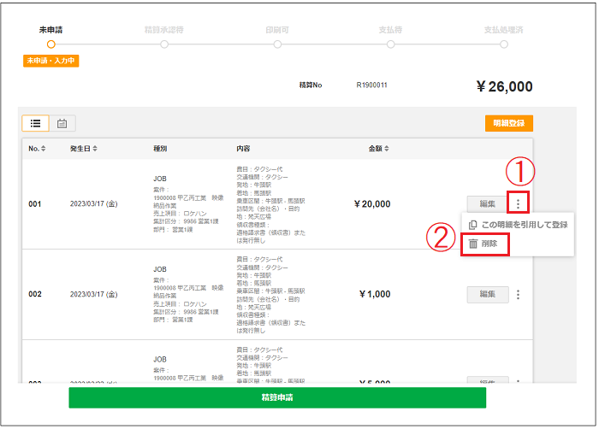The width and height of the screenshot is (599, 429).
Task: Select 削除 trash menu entry
Action: click(x=483, y=244)
